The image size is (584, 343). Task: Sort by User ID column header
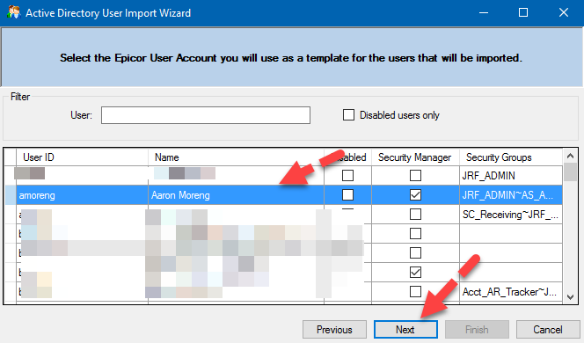point(82,157)
